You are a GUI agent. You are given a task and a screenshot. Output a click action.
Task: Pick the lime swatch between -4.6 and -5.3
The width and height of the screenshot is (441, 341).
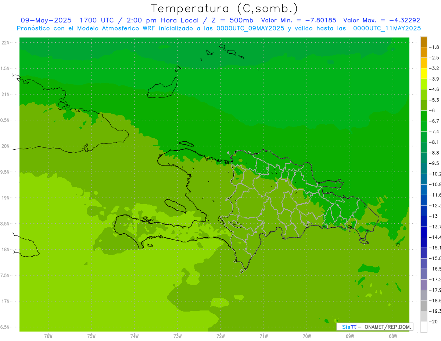(x=424, y=95)
